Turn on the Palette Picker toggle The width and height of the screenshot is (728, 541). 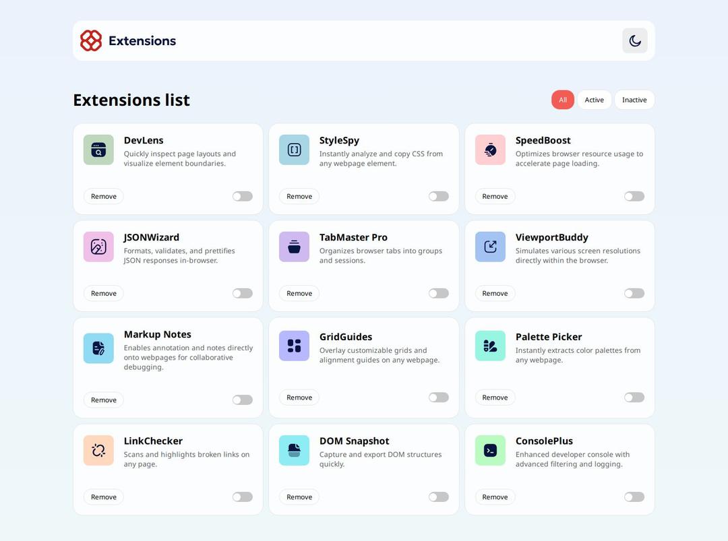coord(634,397)
